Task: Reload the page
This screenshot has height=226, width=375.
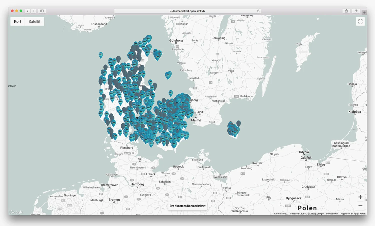Action: tap(258, 11)
